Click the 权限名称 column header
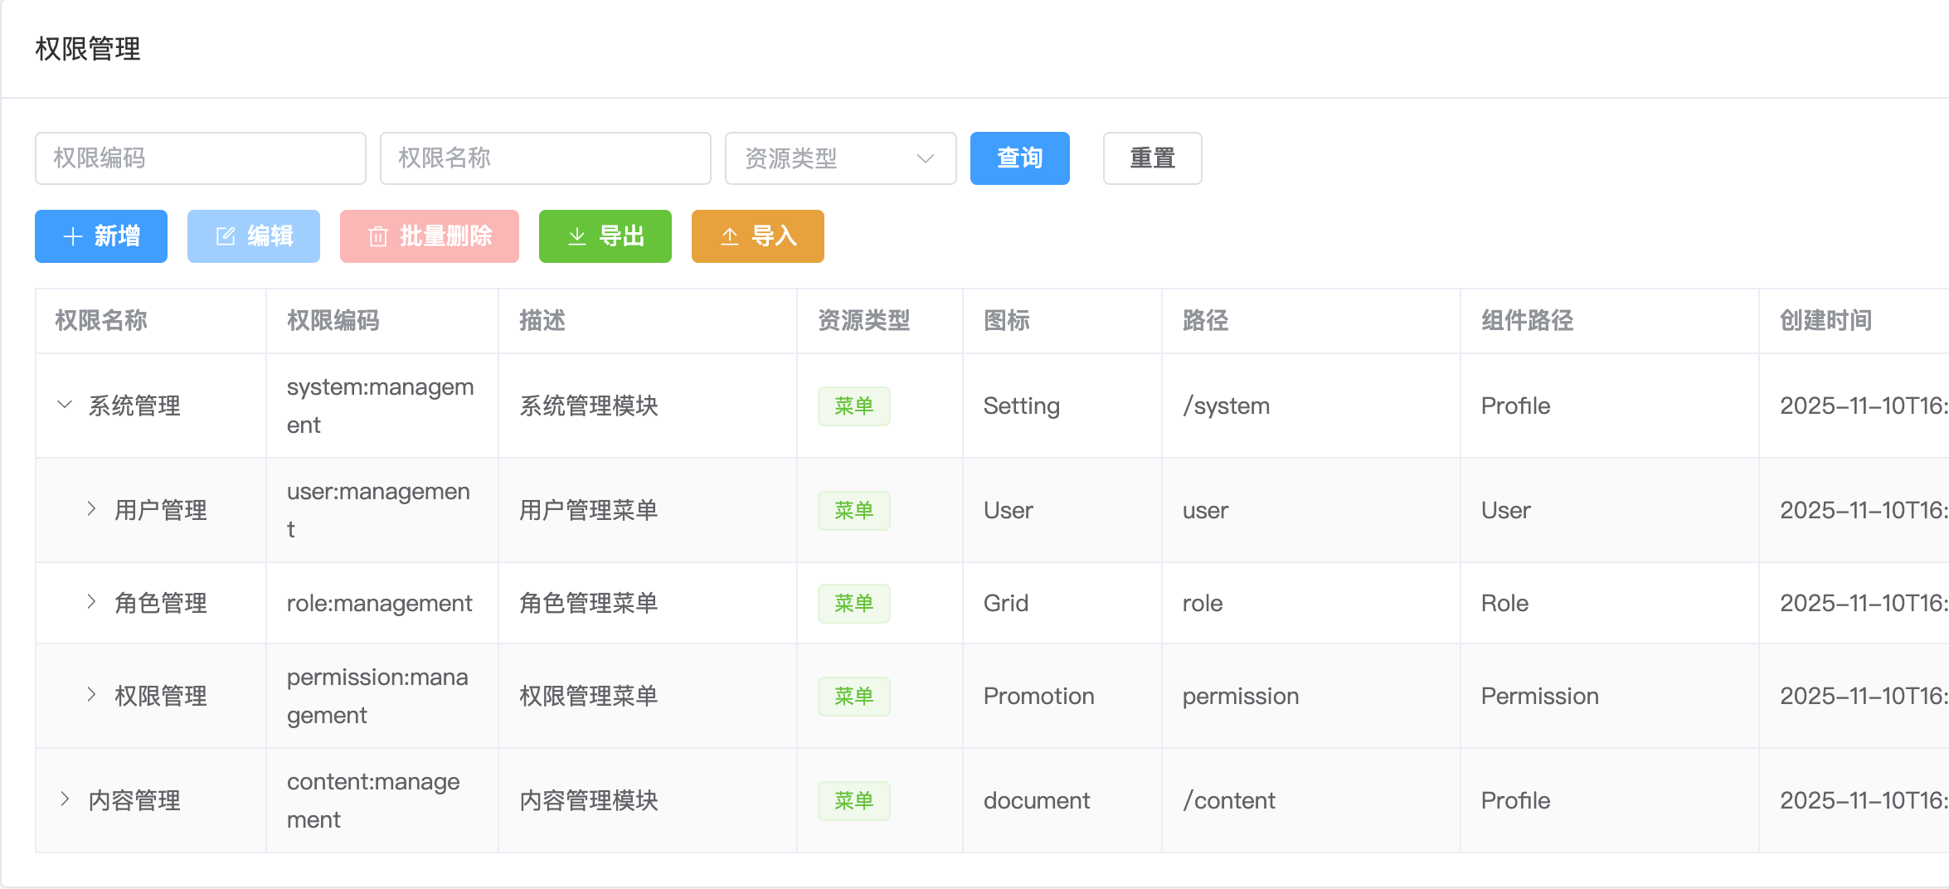 click(101, 321)
